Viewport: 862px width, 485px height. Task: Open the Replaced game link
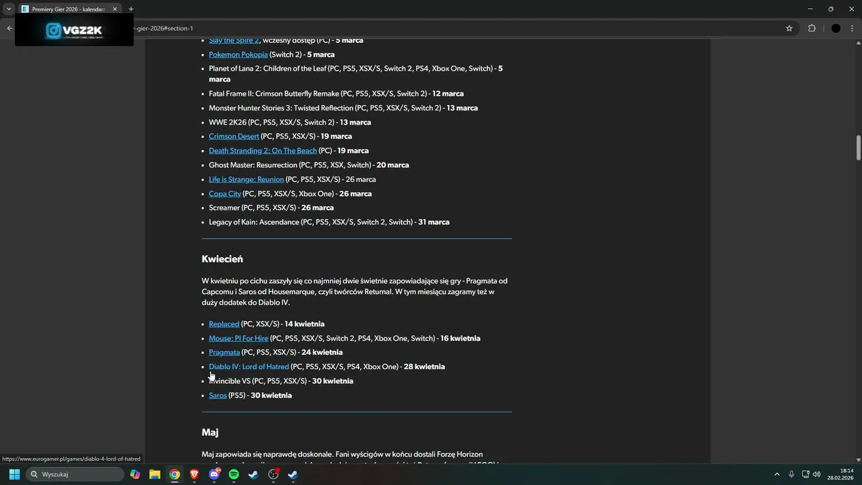coord(224,324)
